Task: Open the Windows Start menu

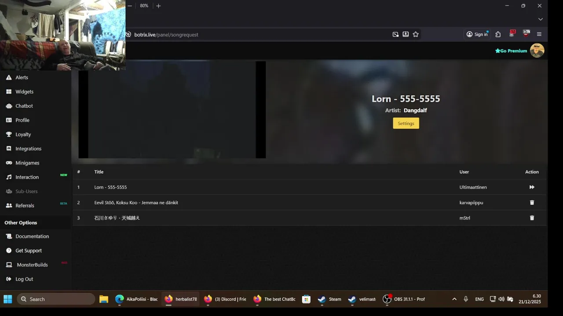Action: [8, 299]
